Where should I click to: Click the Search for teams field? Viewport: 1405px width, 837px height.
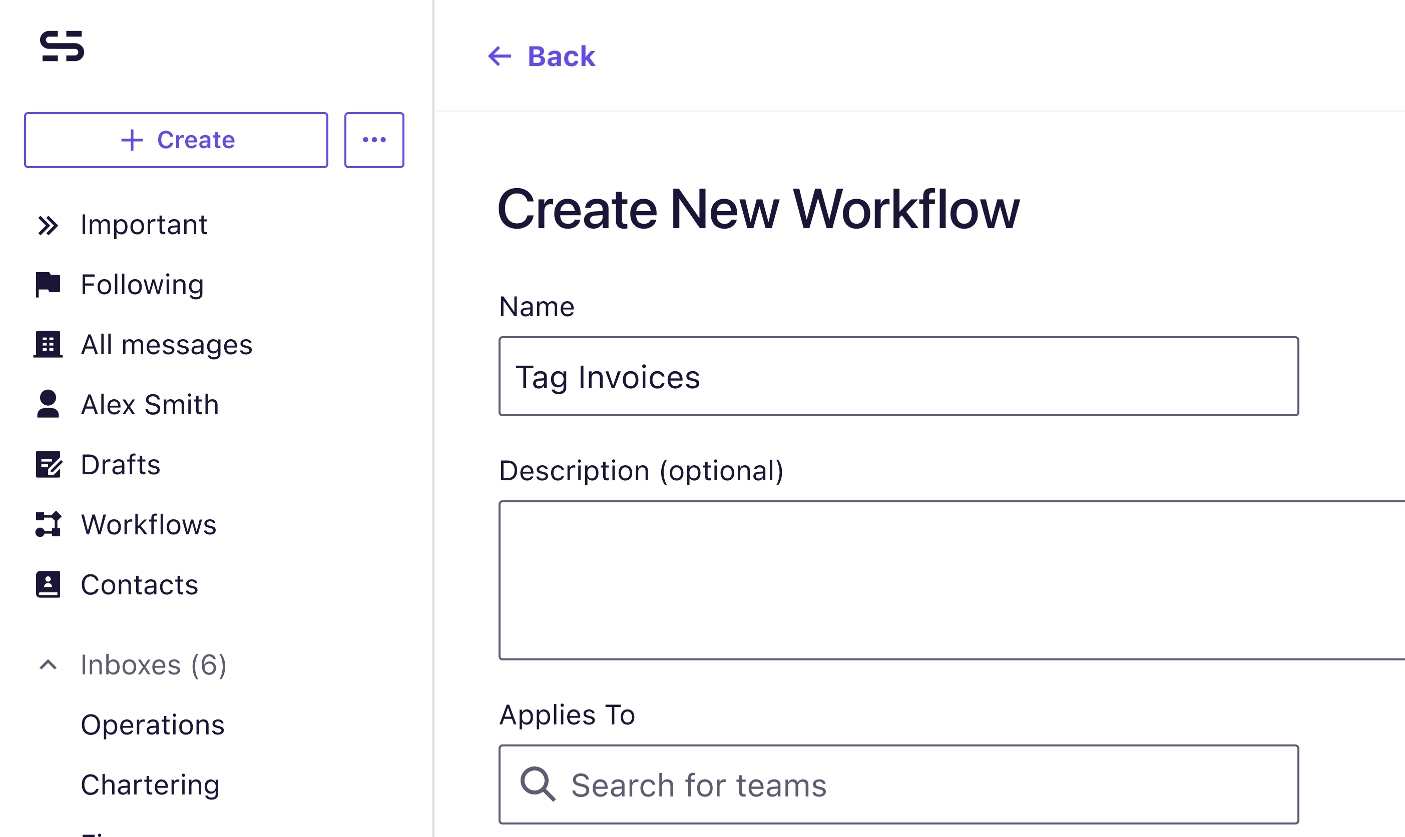899,784
